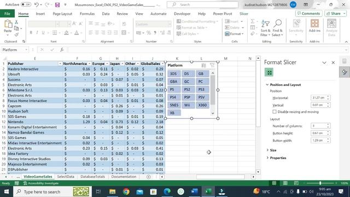
Task: Toggle the PC slicer button
Action: tap(202, 82)
